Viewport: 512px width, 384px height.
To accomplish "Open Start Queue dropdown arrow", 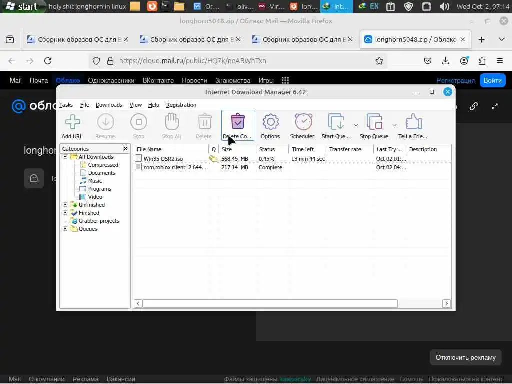I will [356, 125].
